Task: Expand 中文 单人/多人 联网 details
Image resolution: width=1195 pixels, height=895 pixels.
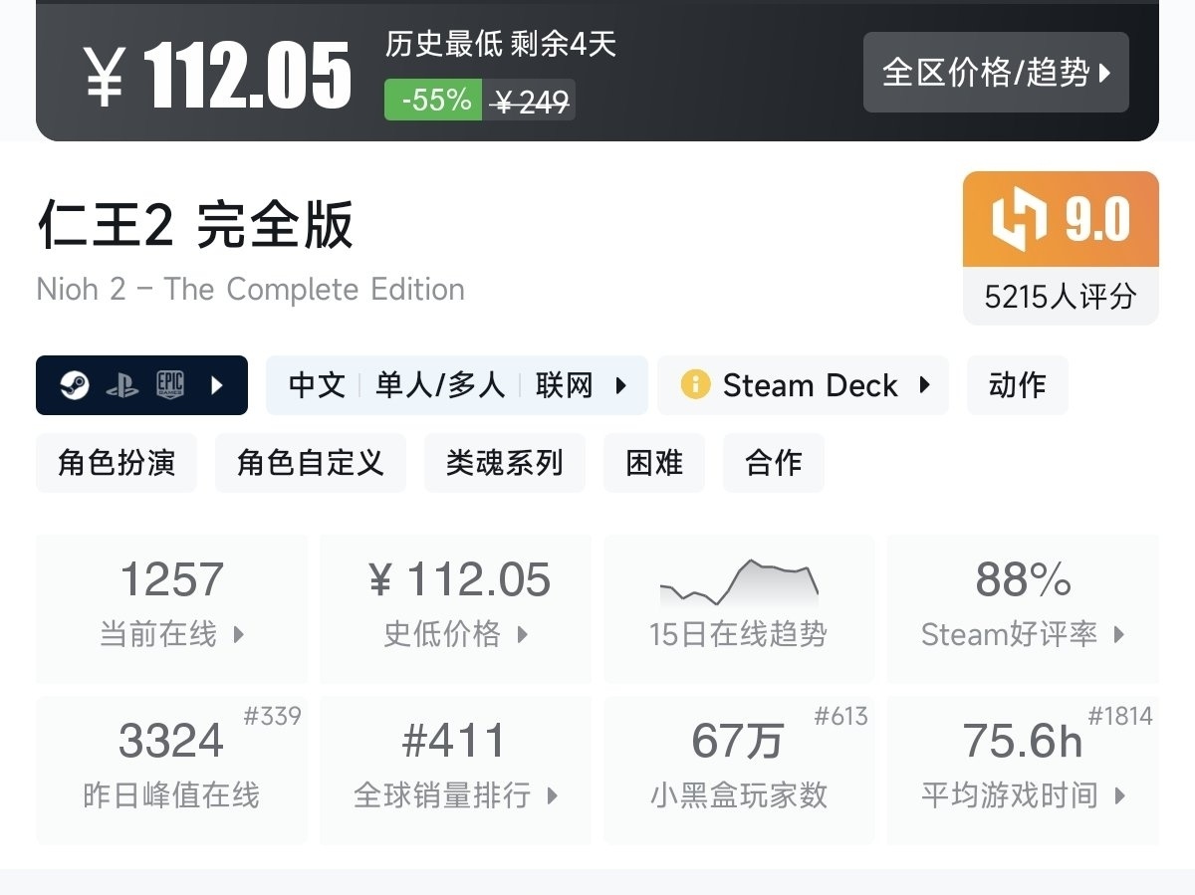Action: [457, 385]
